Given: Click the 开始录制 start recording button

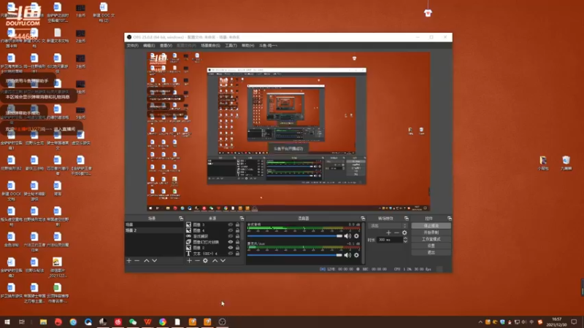Looking at the screenshot, I should click(431, 233).
